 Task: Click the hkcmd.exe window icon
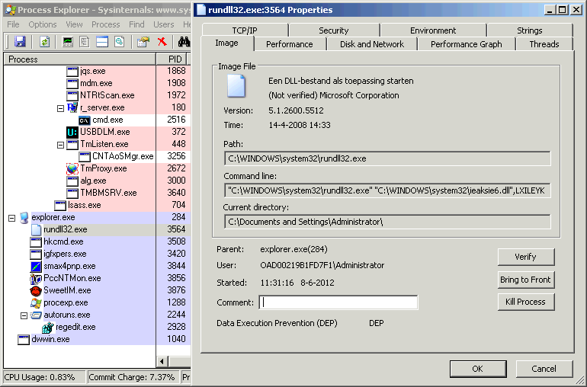click(36, 241)
